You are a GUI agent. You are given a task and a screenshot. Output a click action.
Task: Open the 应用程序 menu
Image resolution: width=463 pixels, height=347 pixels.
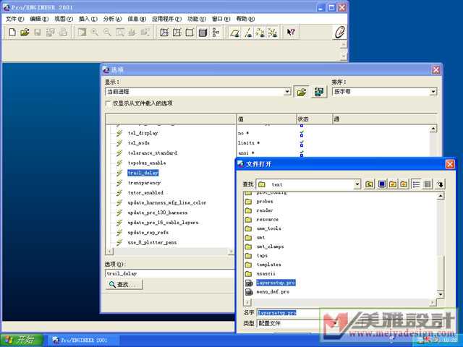(166, 19)
